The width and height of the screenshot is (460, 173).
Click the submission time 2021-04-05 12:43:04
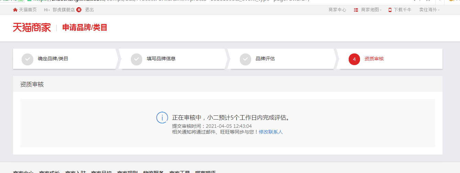pos(229,126)
